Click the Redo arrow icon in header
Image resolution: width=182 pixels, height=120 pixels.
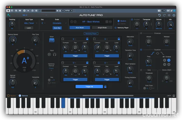point(164,15)
